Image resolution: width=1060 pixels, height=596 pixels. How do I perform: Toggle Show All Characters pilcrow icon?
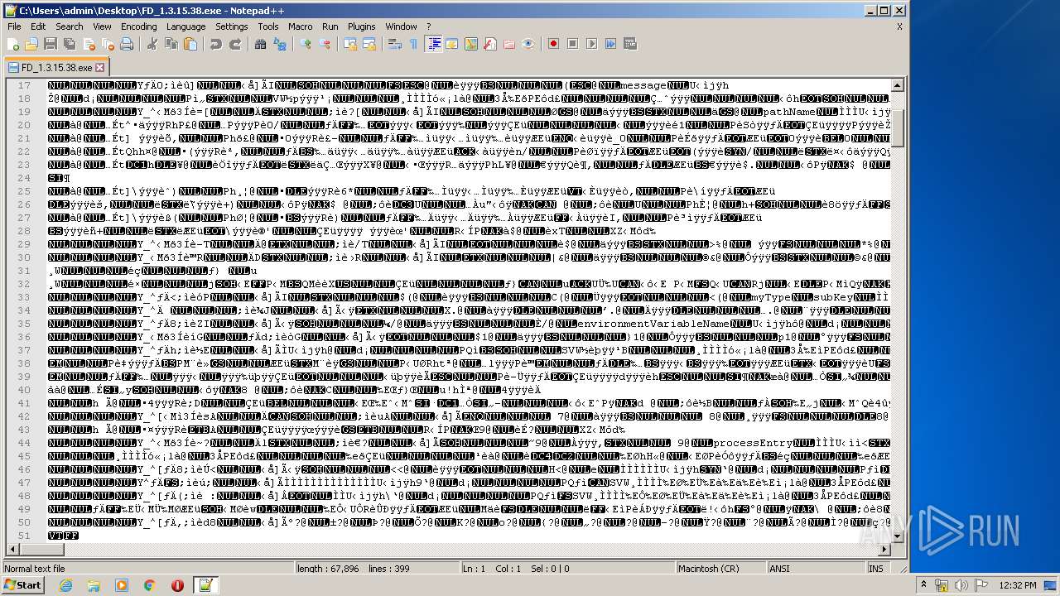point(413,44)
